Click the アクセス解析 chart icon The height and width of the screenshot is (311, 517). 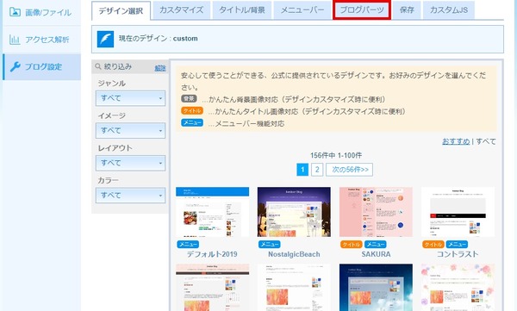(x=15, y=40)
